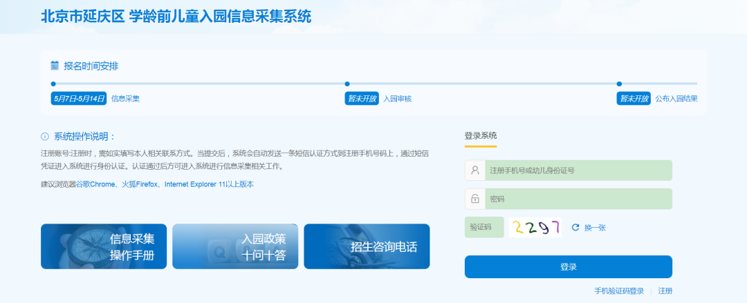This screenshot has height=303, width=747.
Task: Focus the 注册手机号或幼儿身份证号 input field
Action: click(578, 170)
